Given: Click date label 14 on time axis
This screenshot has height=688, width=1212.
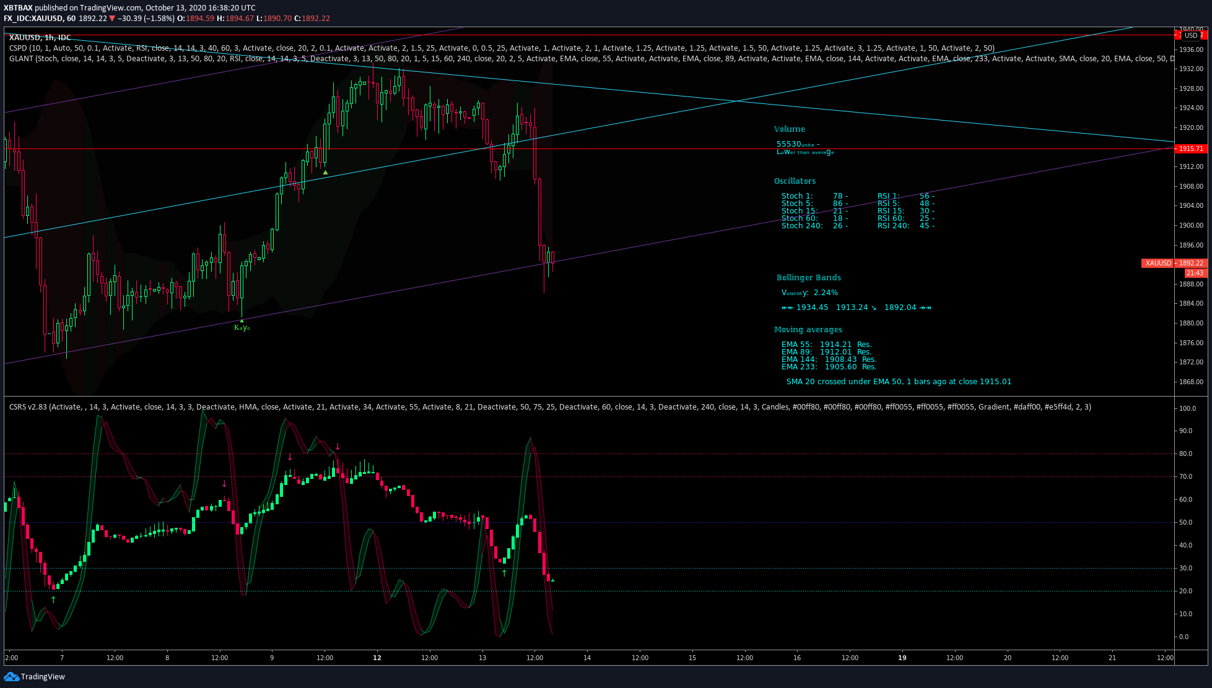Looking at the screenshot, I should pos(587,658).
